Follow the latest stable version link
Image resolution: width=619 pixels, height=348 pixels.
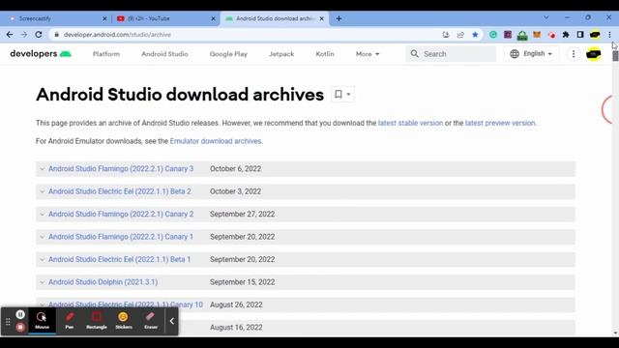(410, 123)
